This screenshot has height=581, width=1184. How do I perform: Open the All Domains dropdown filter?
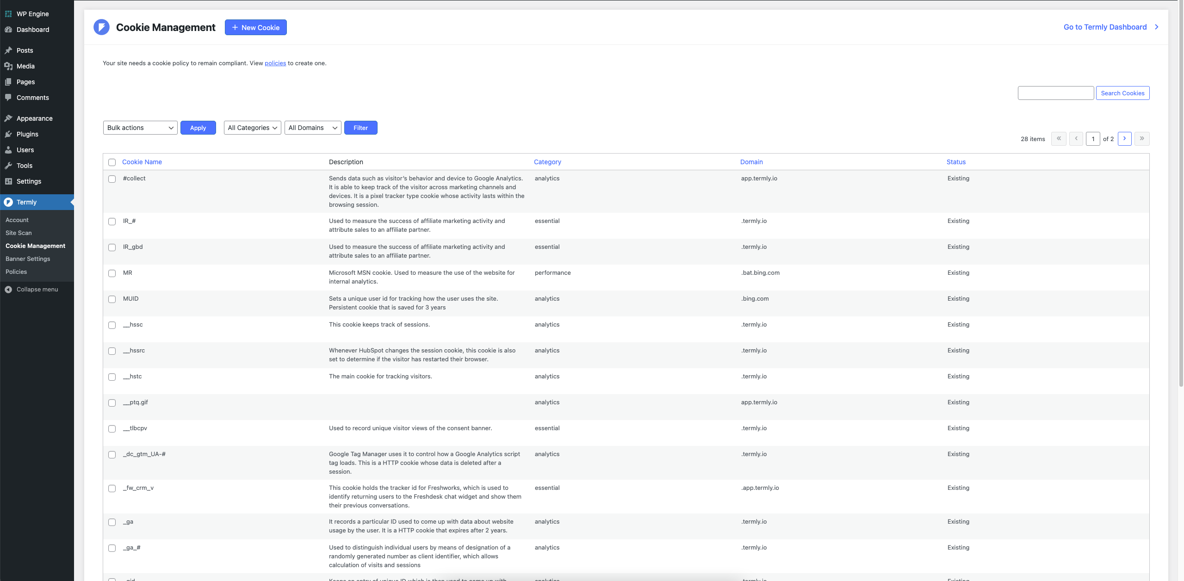point(312,127)
